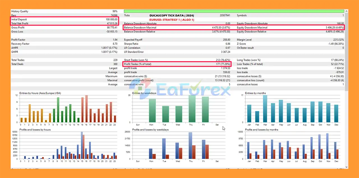
Task: Click the hour 16 bar in Entries by hours
Action: pos(86,109)
